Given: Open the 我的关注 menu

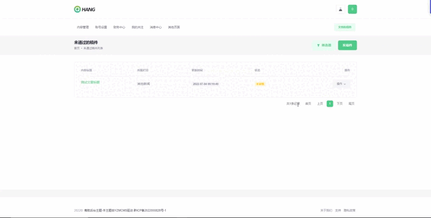Looking at the screenshot, I should point(137,27).
